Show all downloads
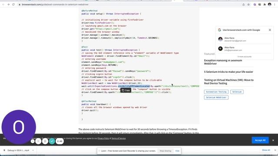278x156 pixels. pyautogui.click(x=266, y=150)
